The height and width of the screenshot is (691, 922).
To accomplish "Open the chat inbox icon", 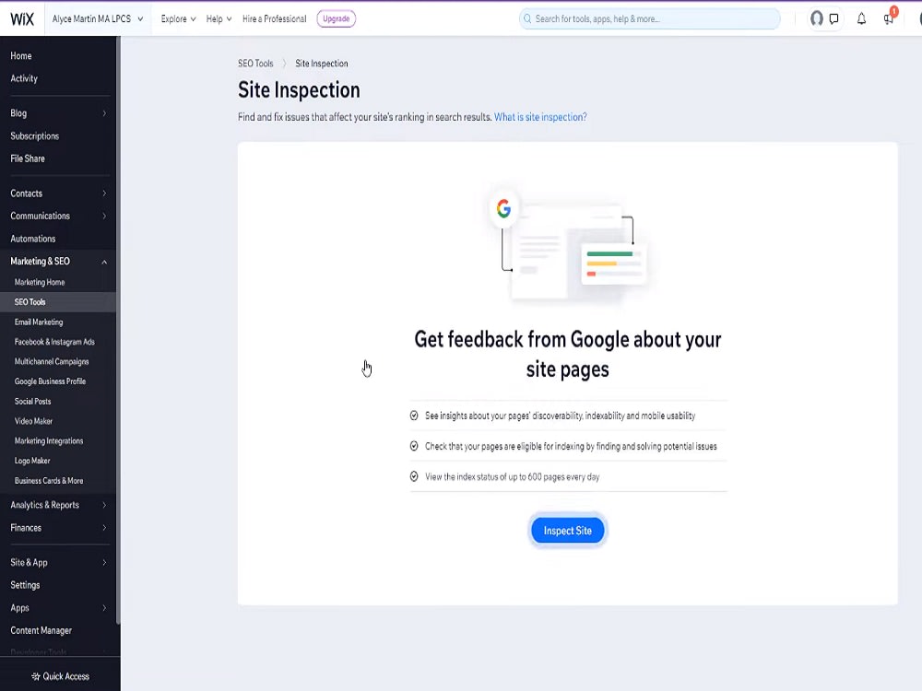I will point(833,18).
